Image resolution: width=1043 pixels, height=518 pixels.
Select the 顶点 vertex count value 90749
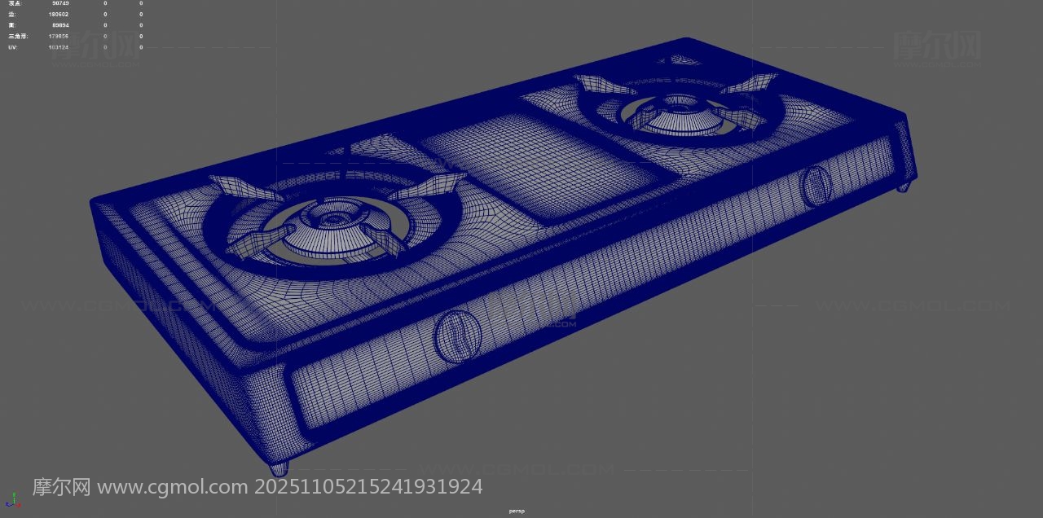click(60, 3)
